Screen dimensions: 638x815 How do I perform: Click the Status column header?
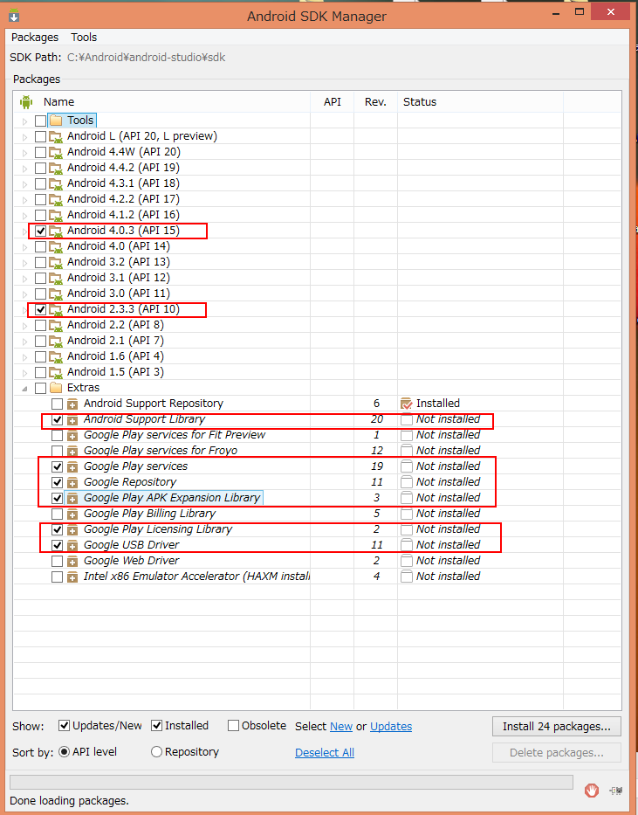[480, 102]
